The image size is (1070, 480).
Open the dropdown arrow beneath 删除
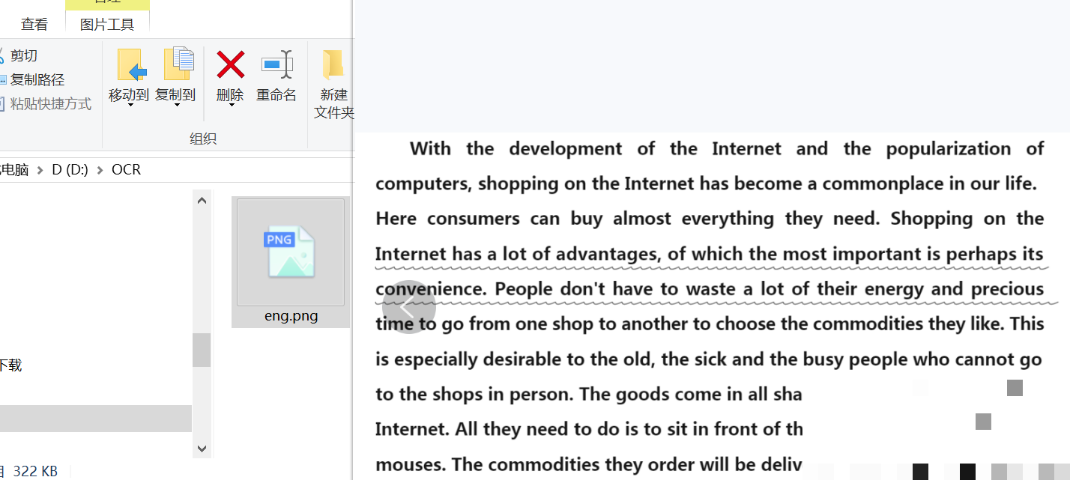(230, 106)
